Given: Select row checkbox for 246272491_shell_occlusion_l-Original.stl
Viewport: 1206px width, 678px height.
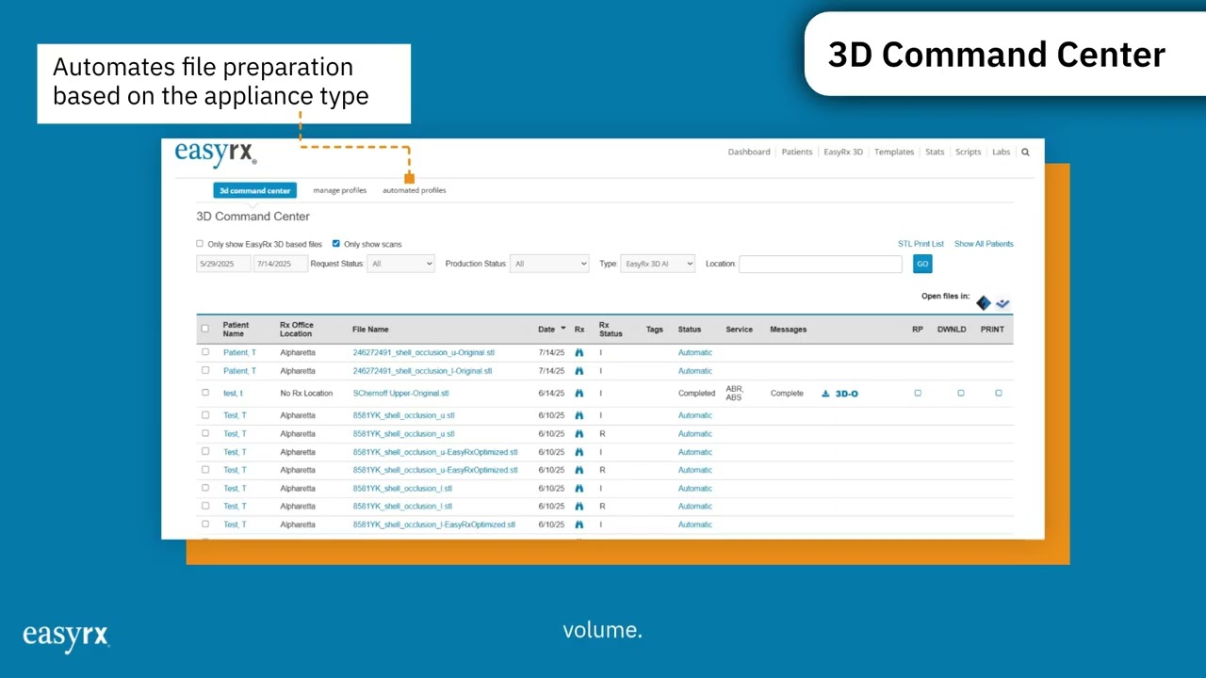Looking at the screenshot, I should (205, 371).
